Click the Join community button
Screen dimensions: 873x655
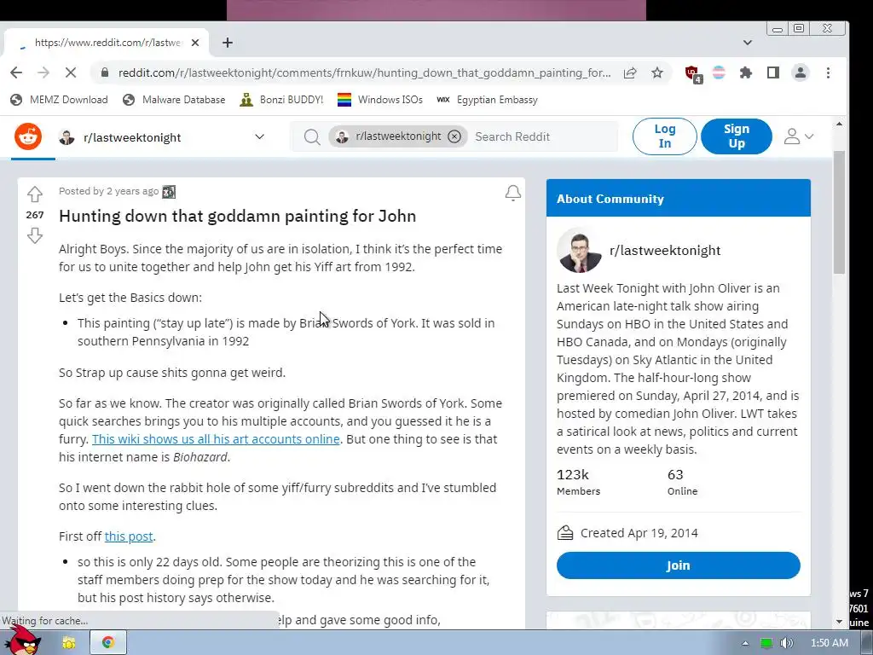pyautogui.click(x=678, y=565)
